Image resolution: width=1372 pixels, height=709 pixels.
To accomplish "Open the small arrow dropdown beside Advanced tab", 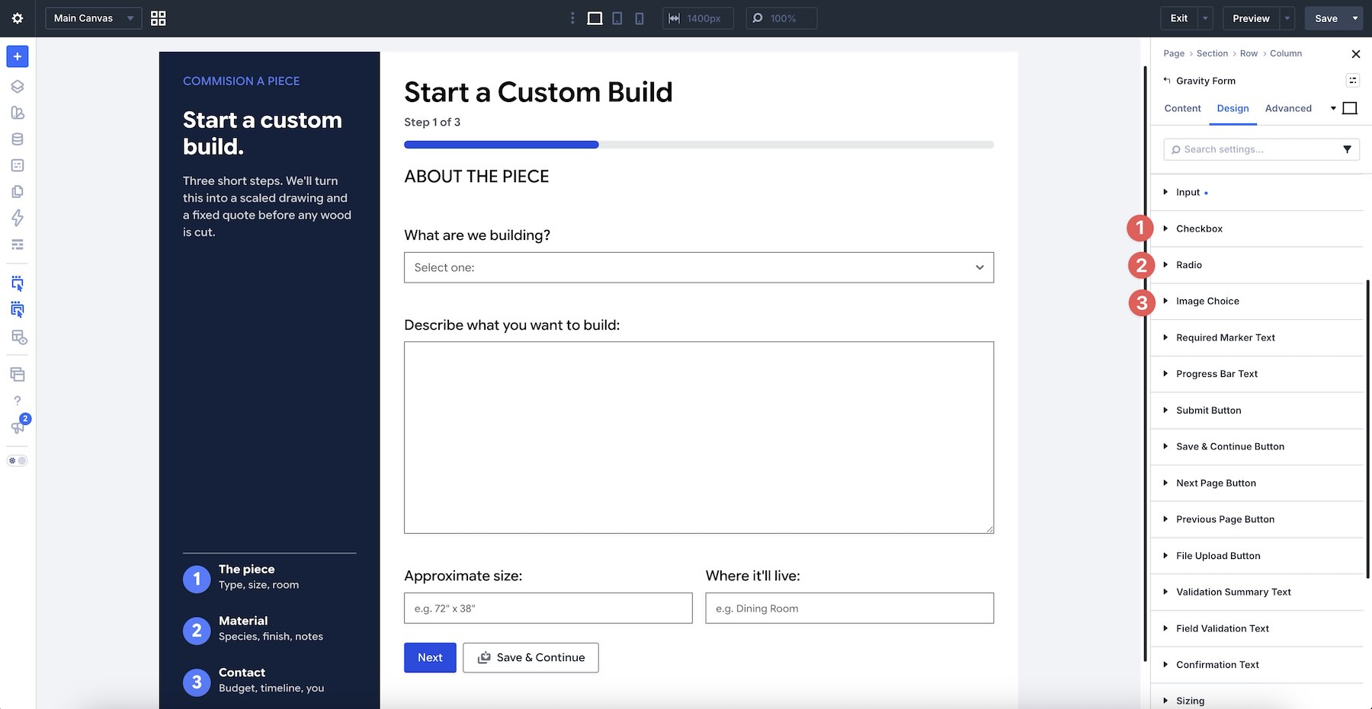I will tap(1333, 108).
